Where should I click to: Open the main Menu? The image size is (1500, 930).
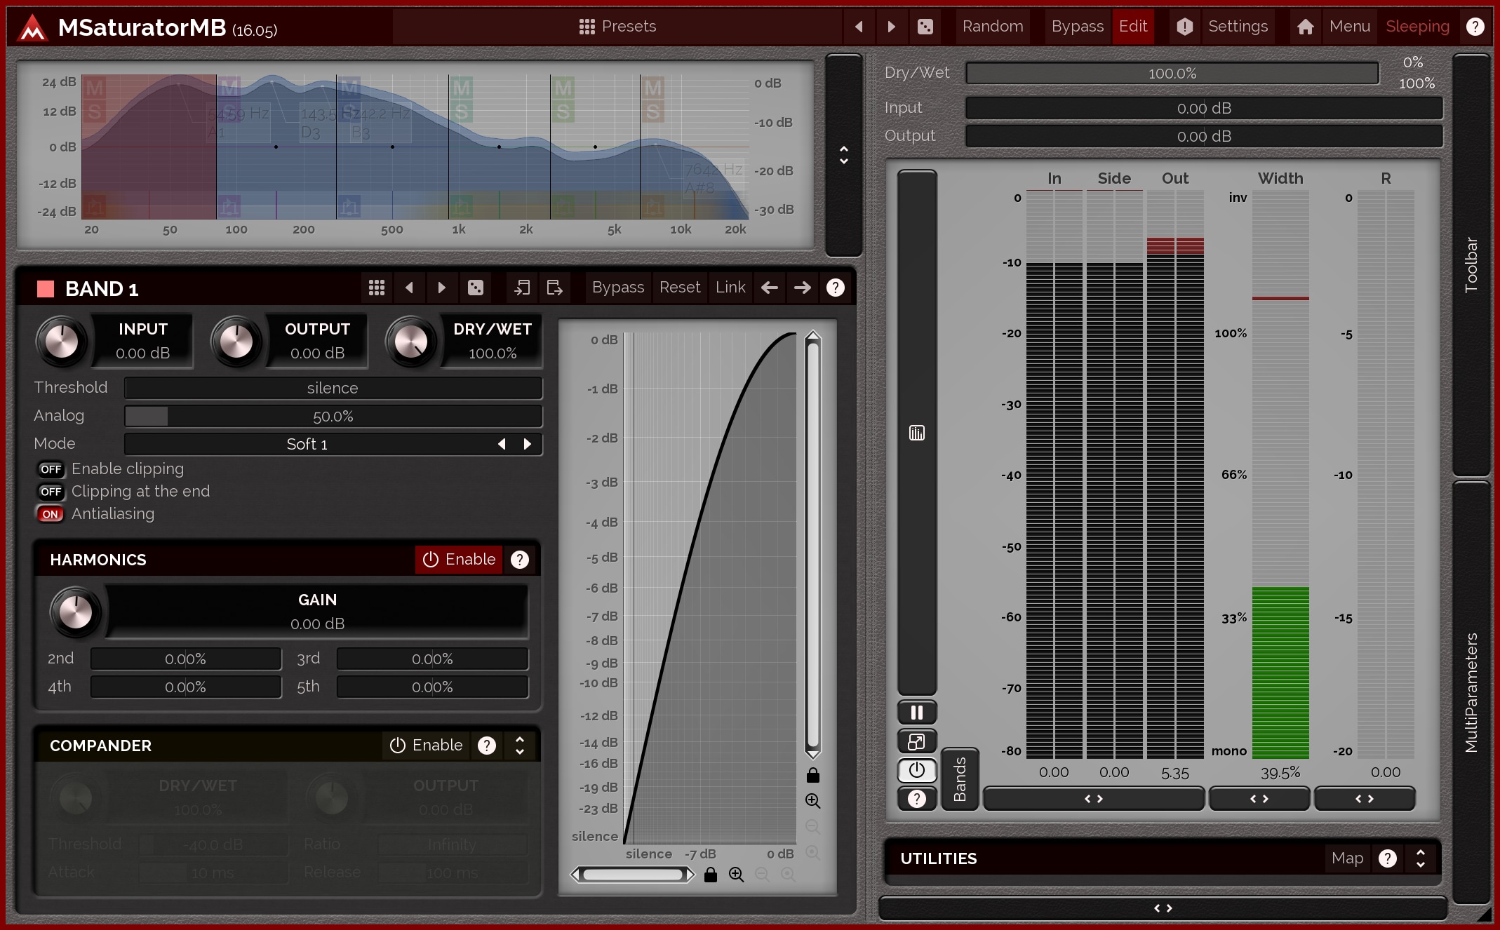[1349, 27]
